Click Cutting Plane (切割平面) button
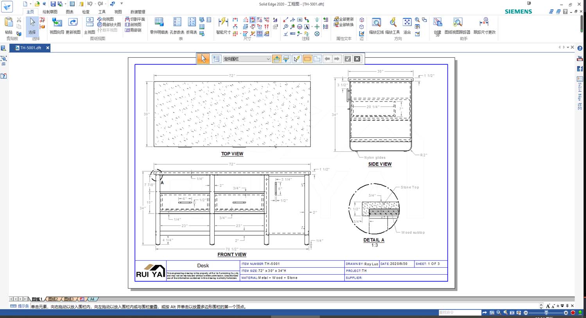This screenshot has height=318, width=586. pos(135,19)
